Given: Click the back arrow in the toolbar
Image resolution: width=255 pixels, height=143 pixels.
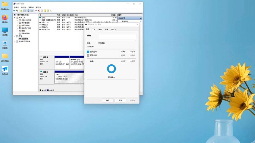Looking at the screenshot, I should 14,11.
